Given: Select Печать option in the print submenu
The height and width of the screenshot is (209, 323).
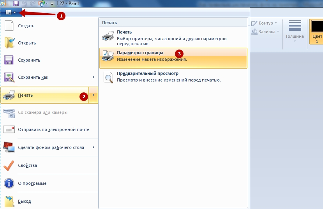Looking at the screenshot, I should pos(124,32).
